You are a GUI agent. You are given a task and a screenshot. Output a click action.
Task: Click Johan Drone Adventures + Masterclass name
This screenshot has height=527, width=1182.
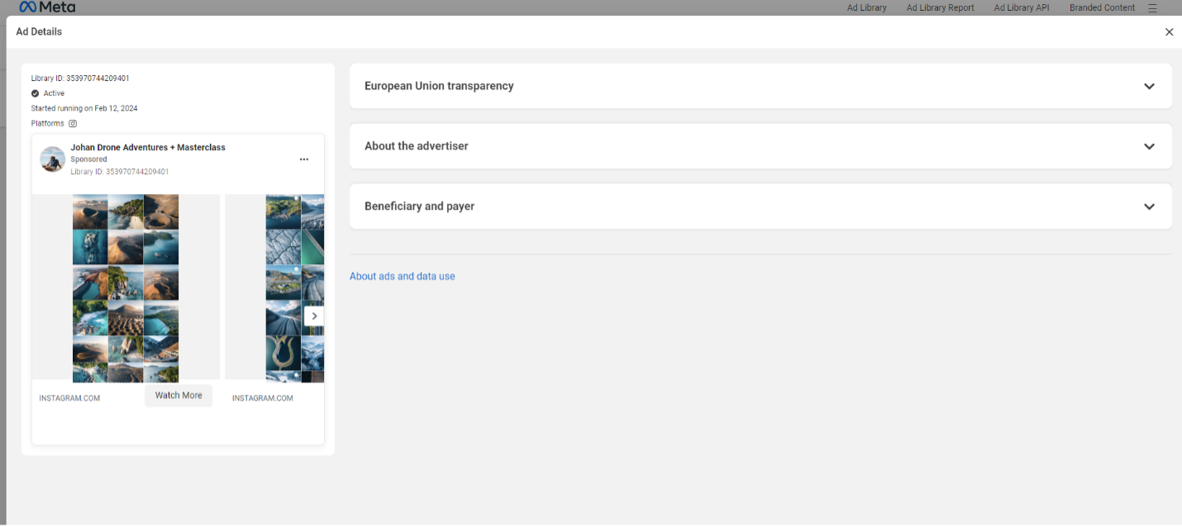click(148, 147)
